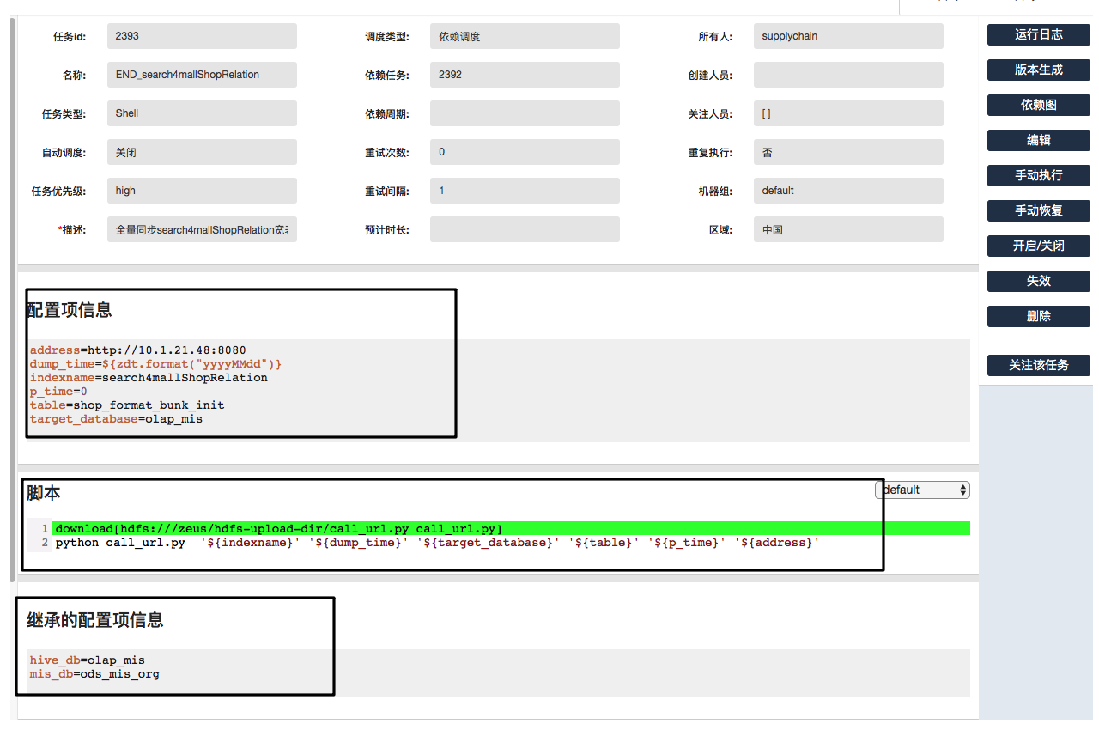Screen dimensions: 1099x730
Task: Click the 重复执行 field showing 否
Action: click(x=848, y=152)
